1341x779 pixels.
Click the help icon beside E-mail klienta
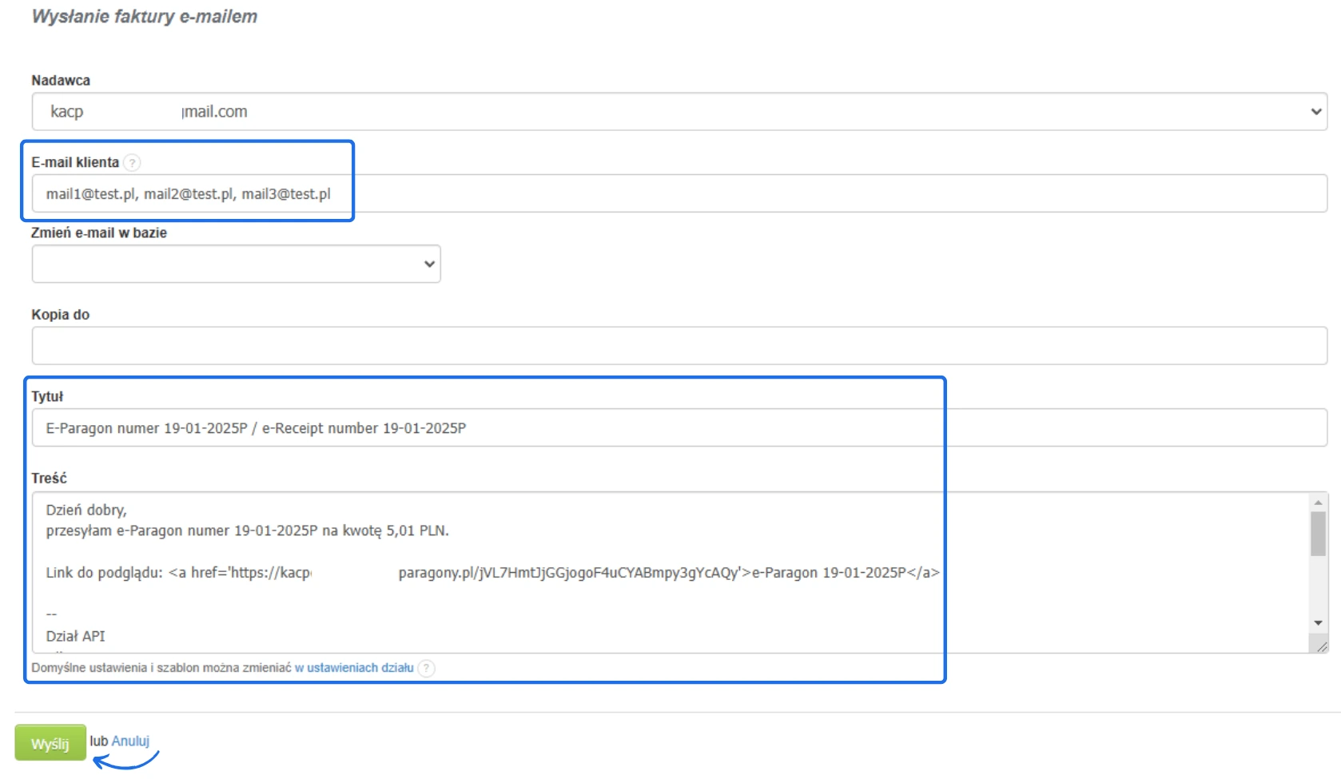133,163
